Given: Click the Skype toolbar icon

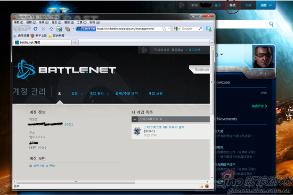Looking at the screenshot, I should tap(209, 29).
